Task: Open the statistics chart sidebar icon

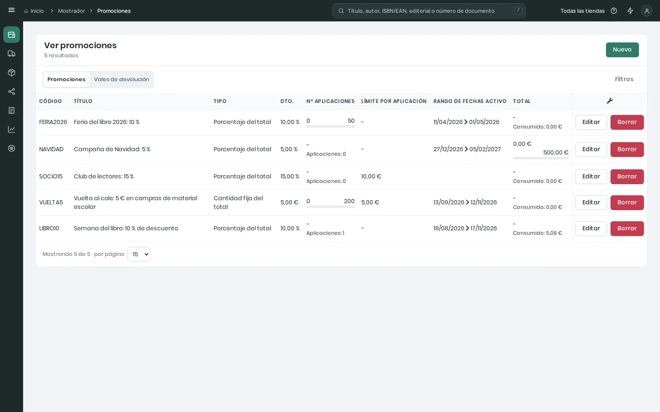Action: [12, 129]
